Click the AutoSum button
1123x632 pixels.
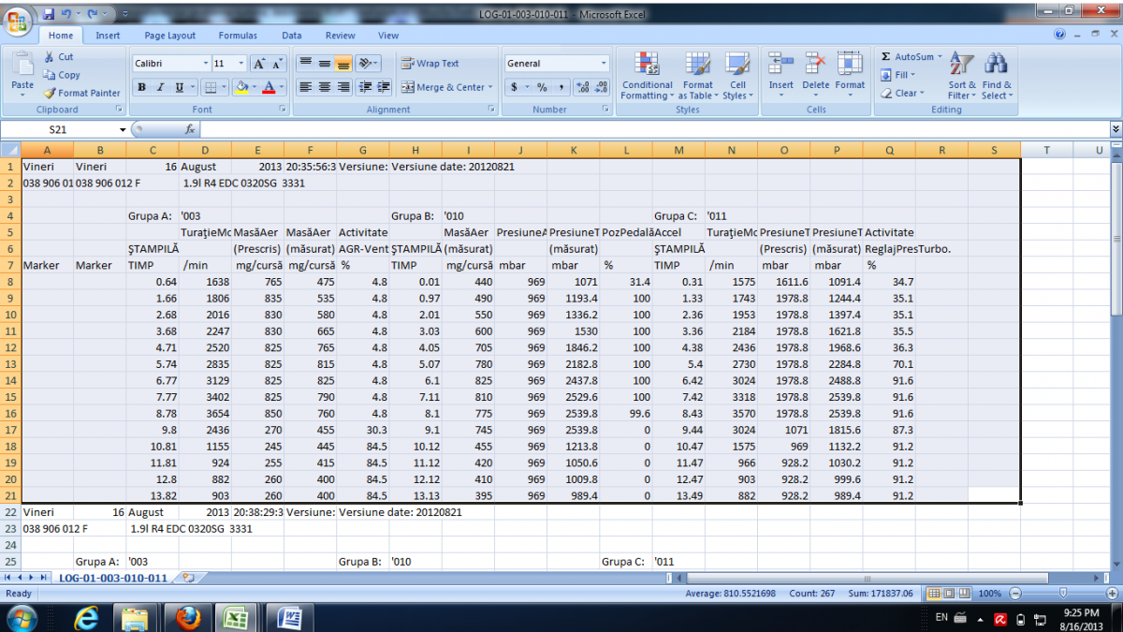907,57
